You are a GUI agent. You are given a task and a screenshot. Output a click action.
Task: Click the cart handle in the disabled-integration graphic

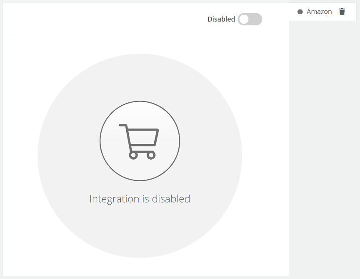pyautogui.click(x=123, y=126)
